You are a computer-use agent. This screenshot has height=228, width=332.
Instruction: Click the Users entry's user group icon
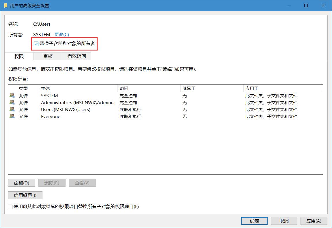point(12,109)
